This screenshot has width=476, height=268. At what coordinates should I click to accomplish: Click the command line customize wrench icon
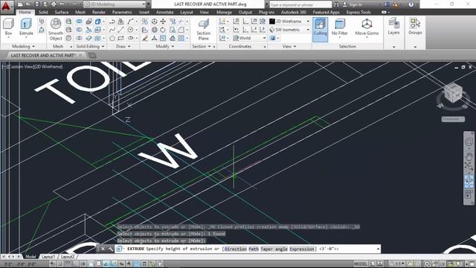coord(111,249)
